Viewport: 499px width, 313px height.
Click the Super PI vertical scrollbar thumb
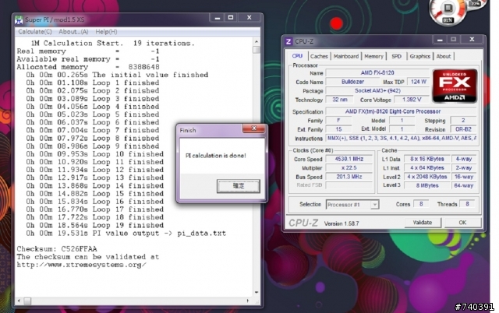(257, 50)
